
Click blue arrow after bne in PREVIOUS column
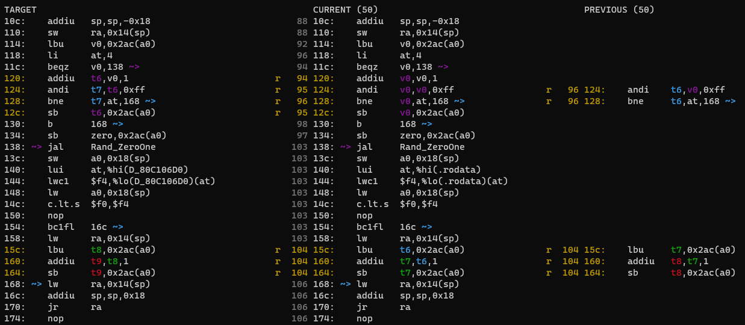[x=730, y=101]
